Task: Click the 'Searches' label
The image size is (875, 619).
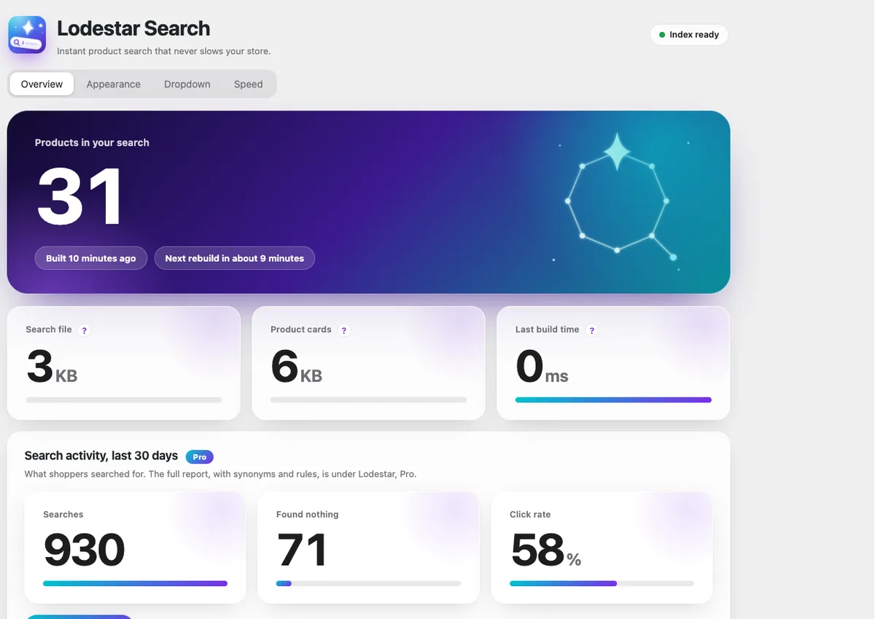Action: (x=63, y=515)
